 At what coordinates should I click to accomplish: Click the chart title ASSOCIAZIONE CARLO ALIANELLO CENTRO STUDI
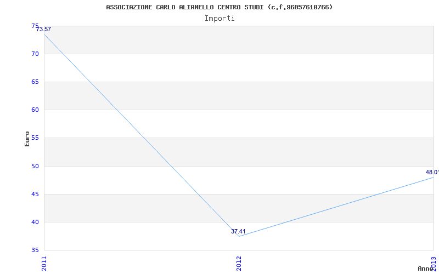pos(219,7)
